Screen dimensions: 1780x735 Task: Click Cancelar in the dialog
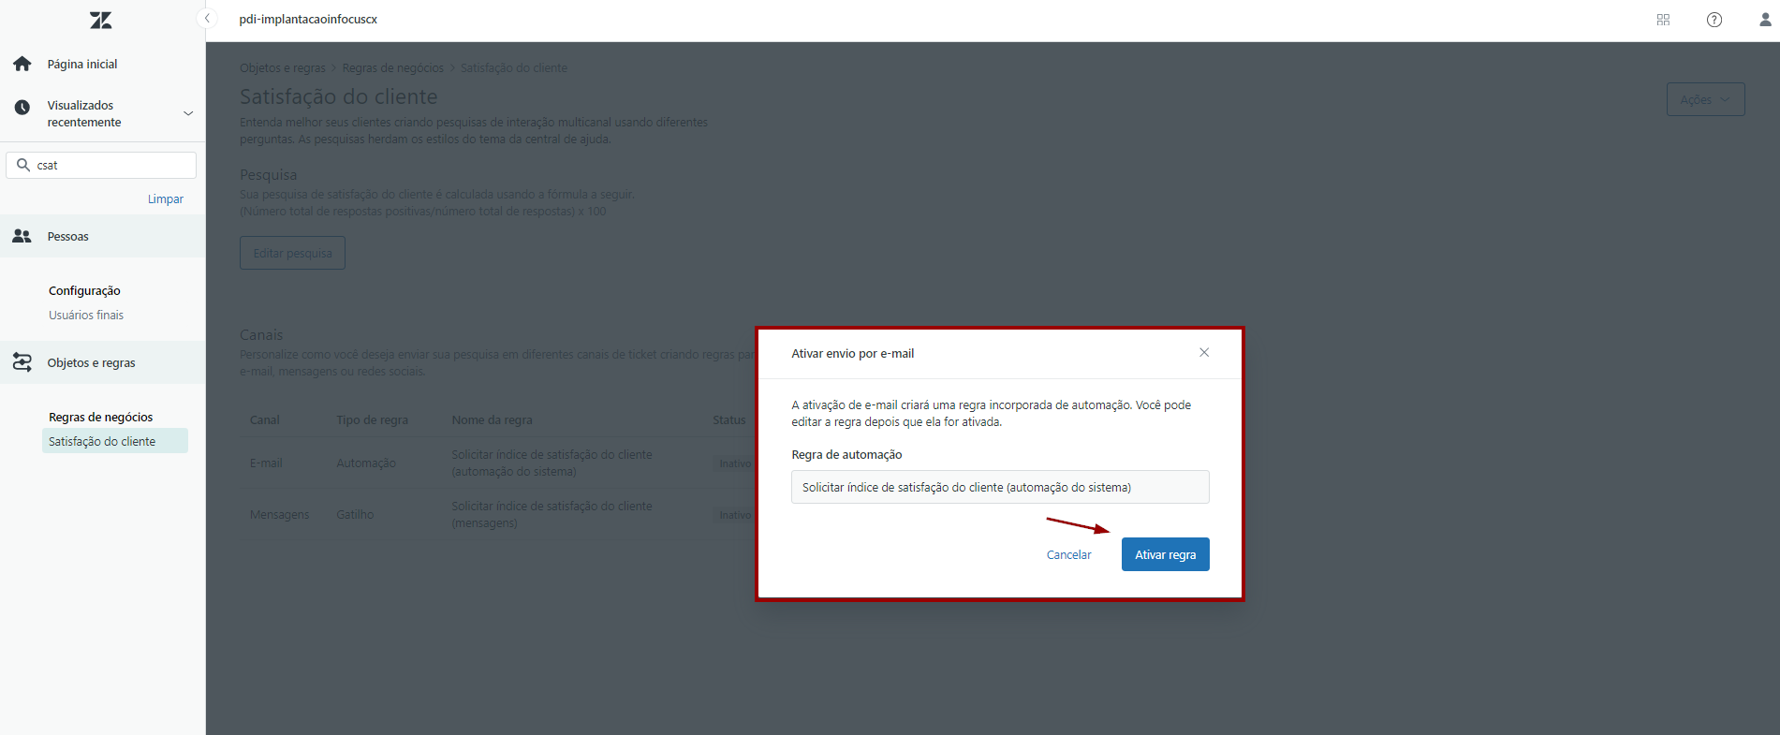point(1068,555)
